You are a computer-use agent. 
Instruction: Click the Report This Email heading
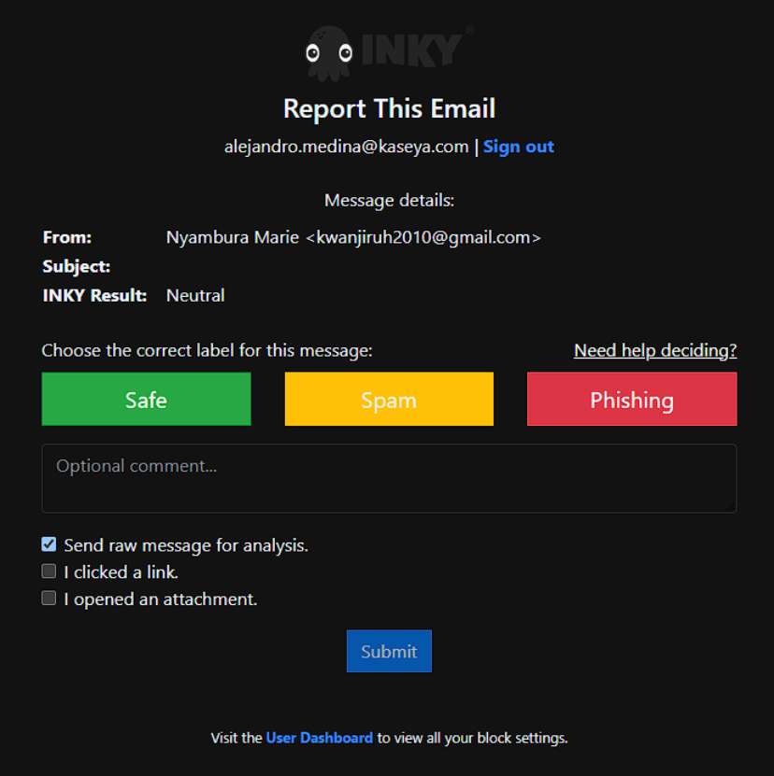[x=389, y=108]
